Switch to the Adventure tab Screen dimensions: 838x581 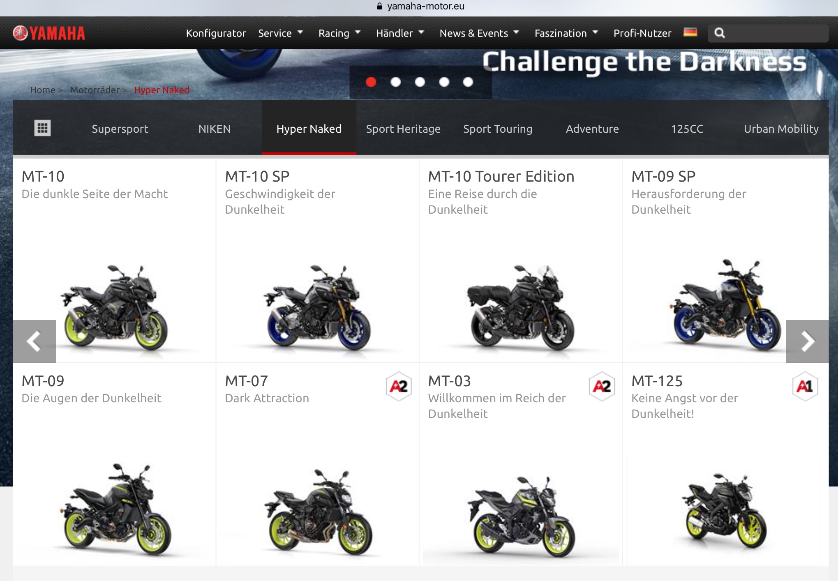(592, 129)
